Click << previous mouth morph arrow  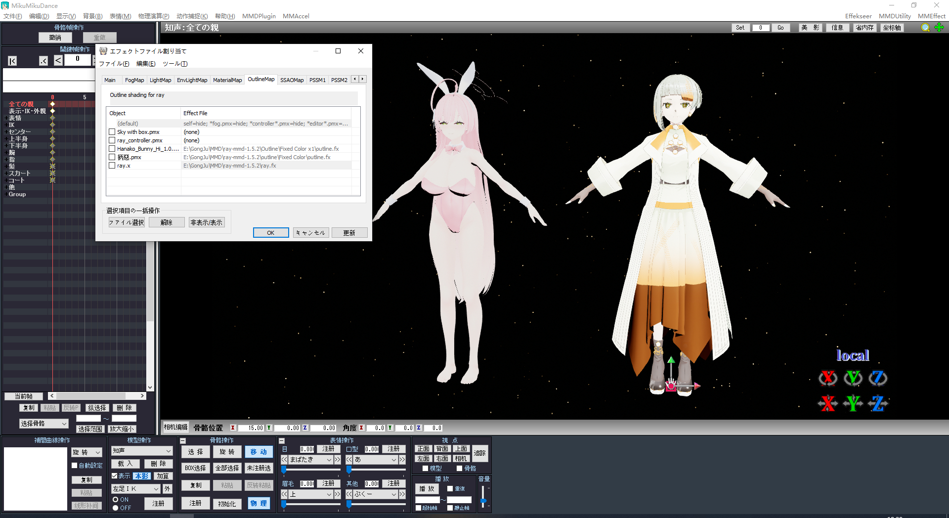[349, 460]
